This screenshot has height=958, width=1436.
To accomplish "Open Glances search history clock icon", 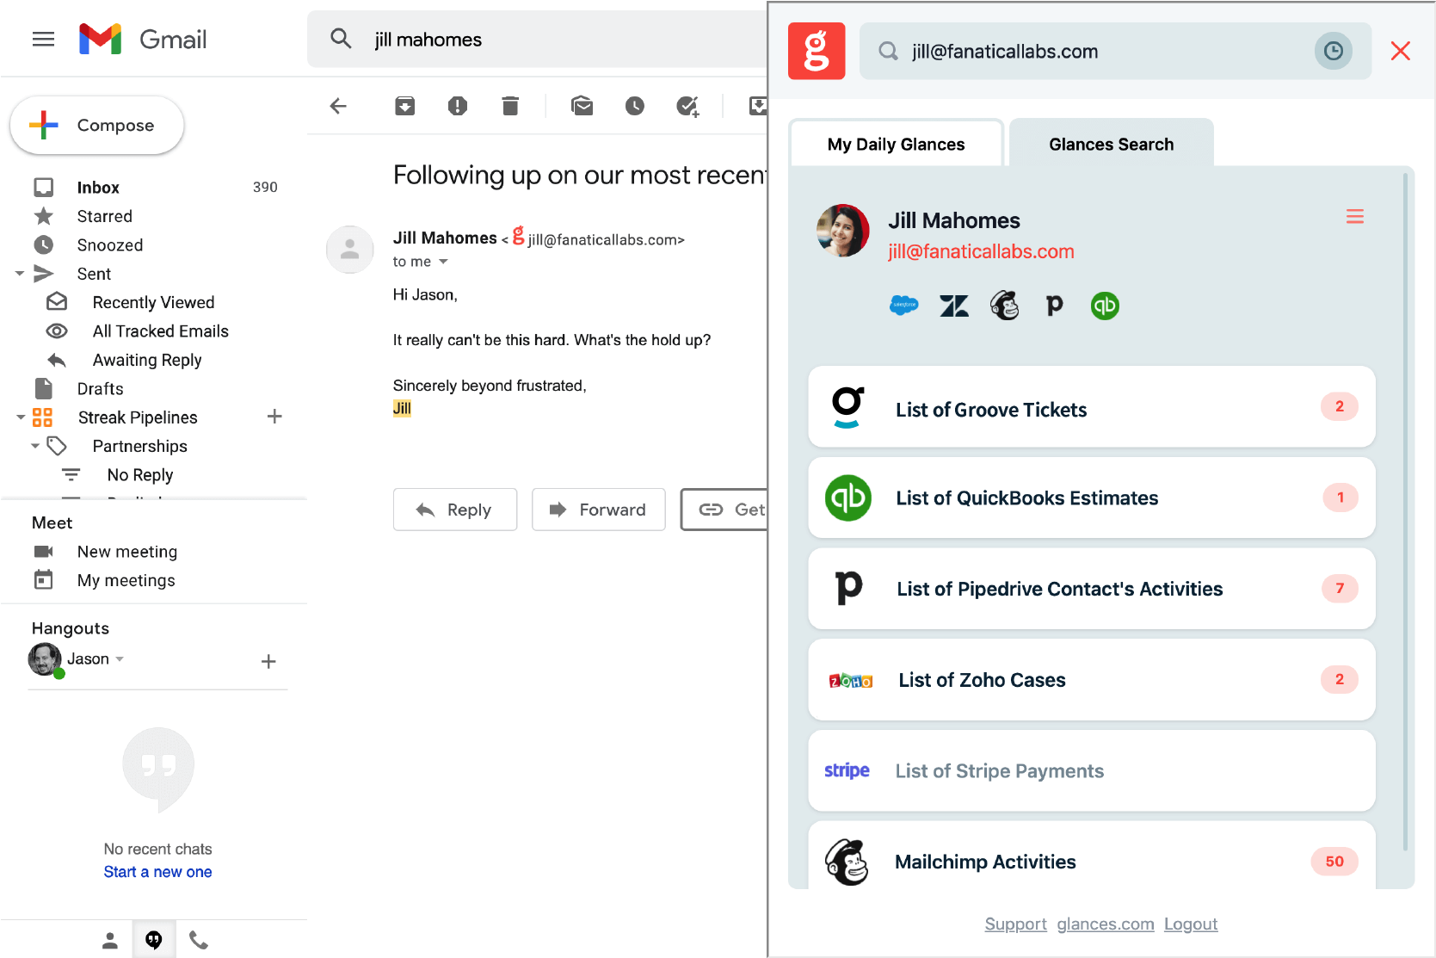I will (1333, 51).
